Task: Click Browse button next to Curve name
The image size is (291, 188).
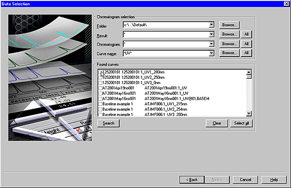Action: (x=229, y=53)
